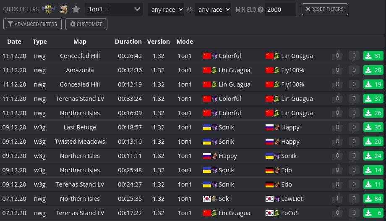Download the 00:24:27 Terenas Stand LV replay
Image resolution: width=386 pixels, height=221 pixels.
pos(373,184)
